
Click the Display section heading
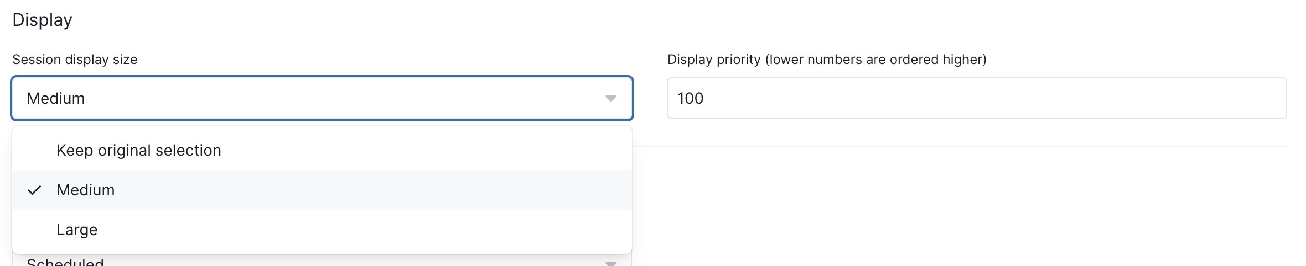coord(43,20)
